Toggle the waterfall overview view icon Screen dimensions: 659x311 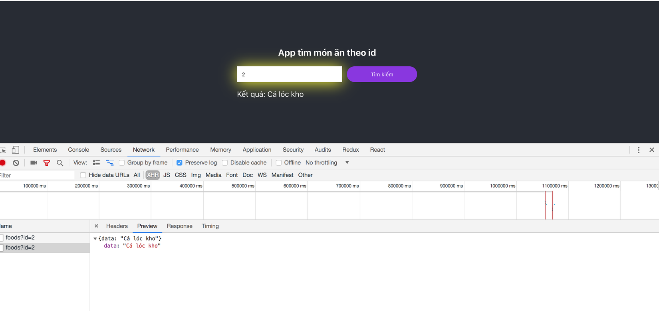110,163
